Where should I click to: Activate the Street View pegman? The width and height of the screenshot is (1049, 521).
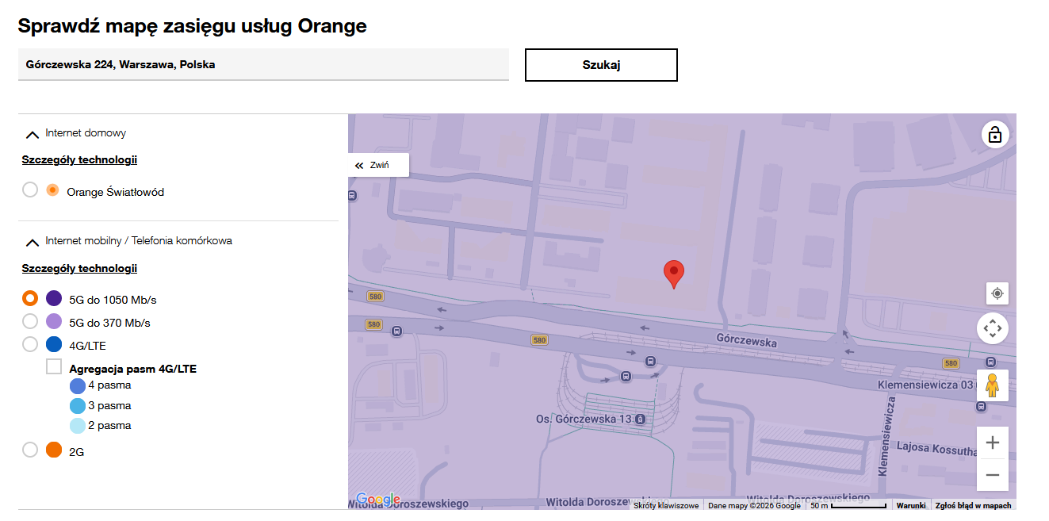[993, 385]
